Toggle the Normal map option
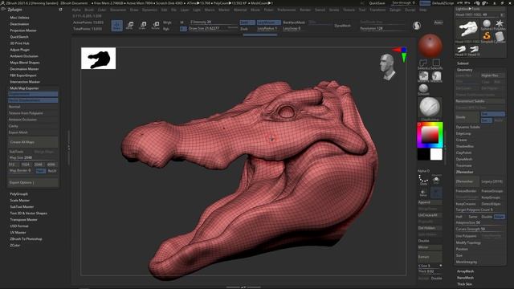 click(33, 107)
